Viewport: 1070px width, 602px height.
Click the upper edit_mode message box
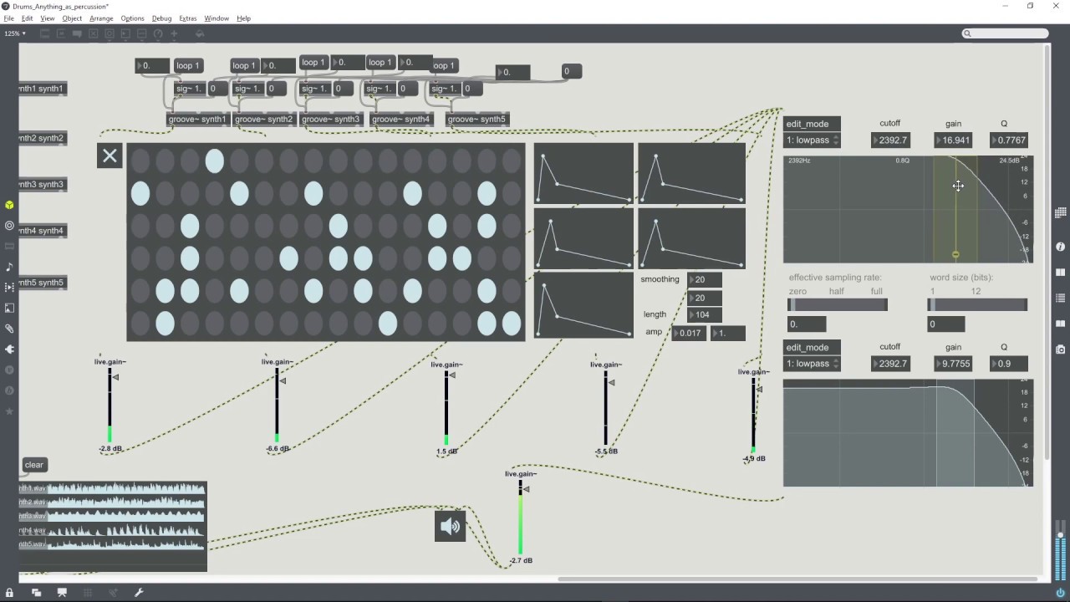(x=812, y=124)
